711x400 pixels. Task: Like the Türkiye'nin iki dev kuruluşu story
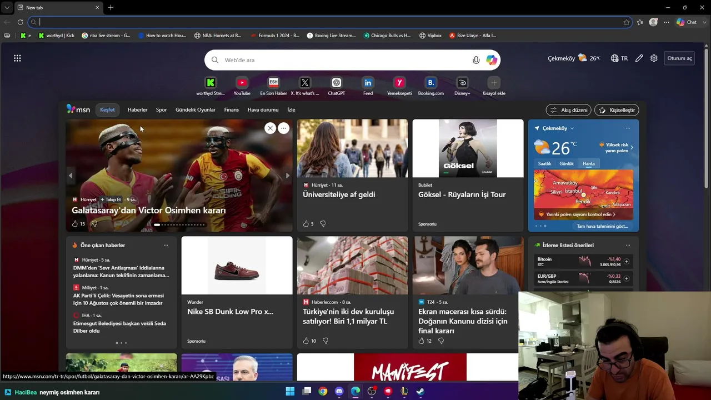[306, 341]
